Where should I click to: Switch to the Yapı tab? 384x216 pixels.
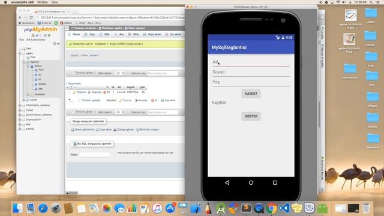89,35
